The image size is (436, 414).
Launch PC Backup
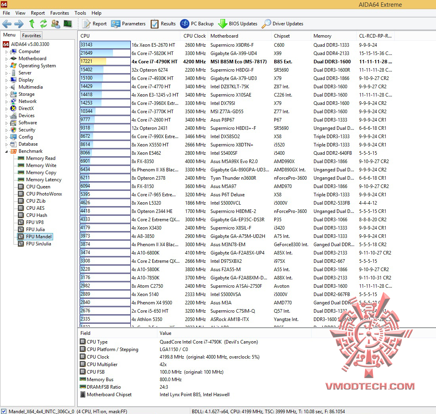click(197, 24)
